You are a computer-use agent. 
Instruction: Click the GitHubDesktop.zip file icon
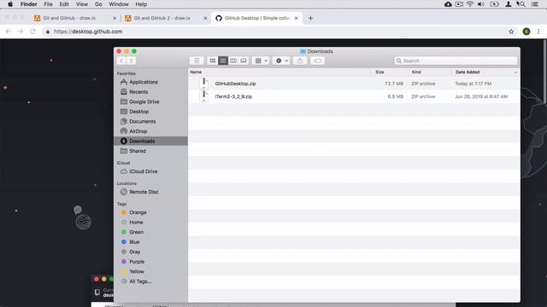[204, 84]
